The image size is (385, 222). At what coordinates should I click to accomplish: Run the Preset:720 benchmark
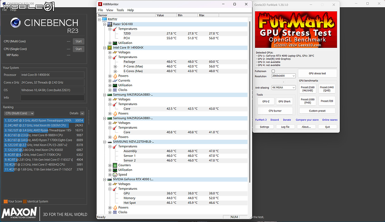[x=327, y=101]
